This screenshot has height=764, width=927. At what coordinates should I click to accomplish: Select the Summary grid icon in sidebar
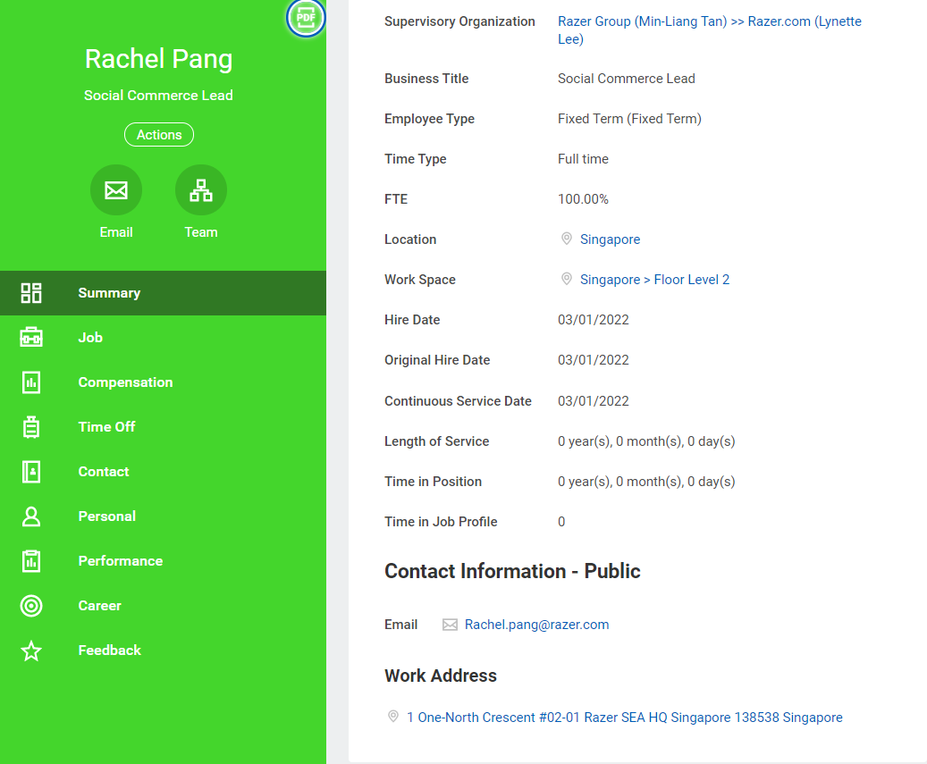[31, 293]
